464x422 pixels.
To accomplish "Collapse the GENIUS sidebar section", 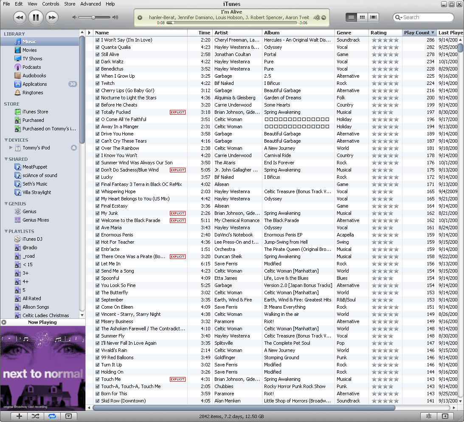I will pyautogui.click(x=6, y=204).
